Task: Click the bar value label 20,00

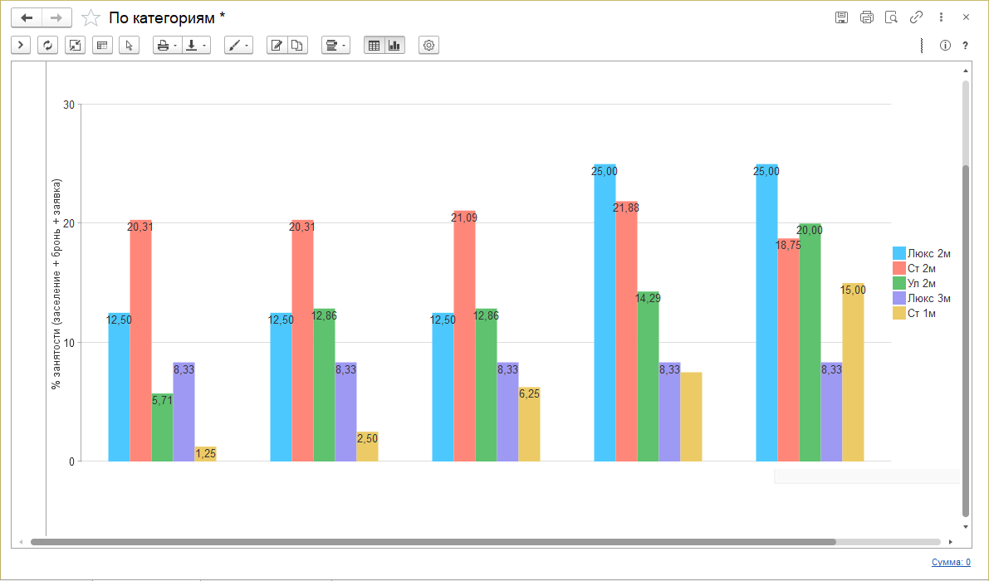Action: click(810, 230)
